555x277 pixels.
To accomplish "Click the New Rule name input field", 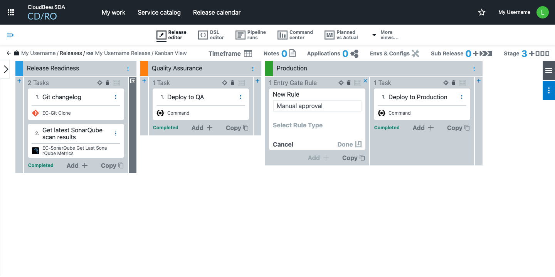I will tap(317, 106).
